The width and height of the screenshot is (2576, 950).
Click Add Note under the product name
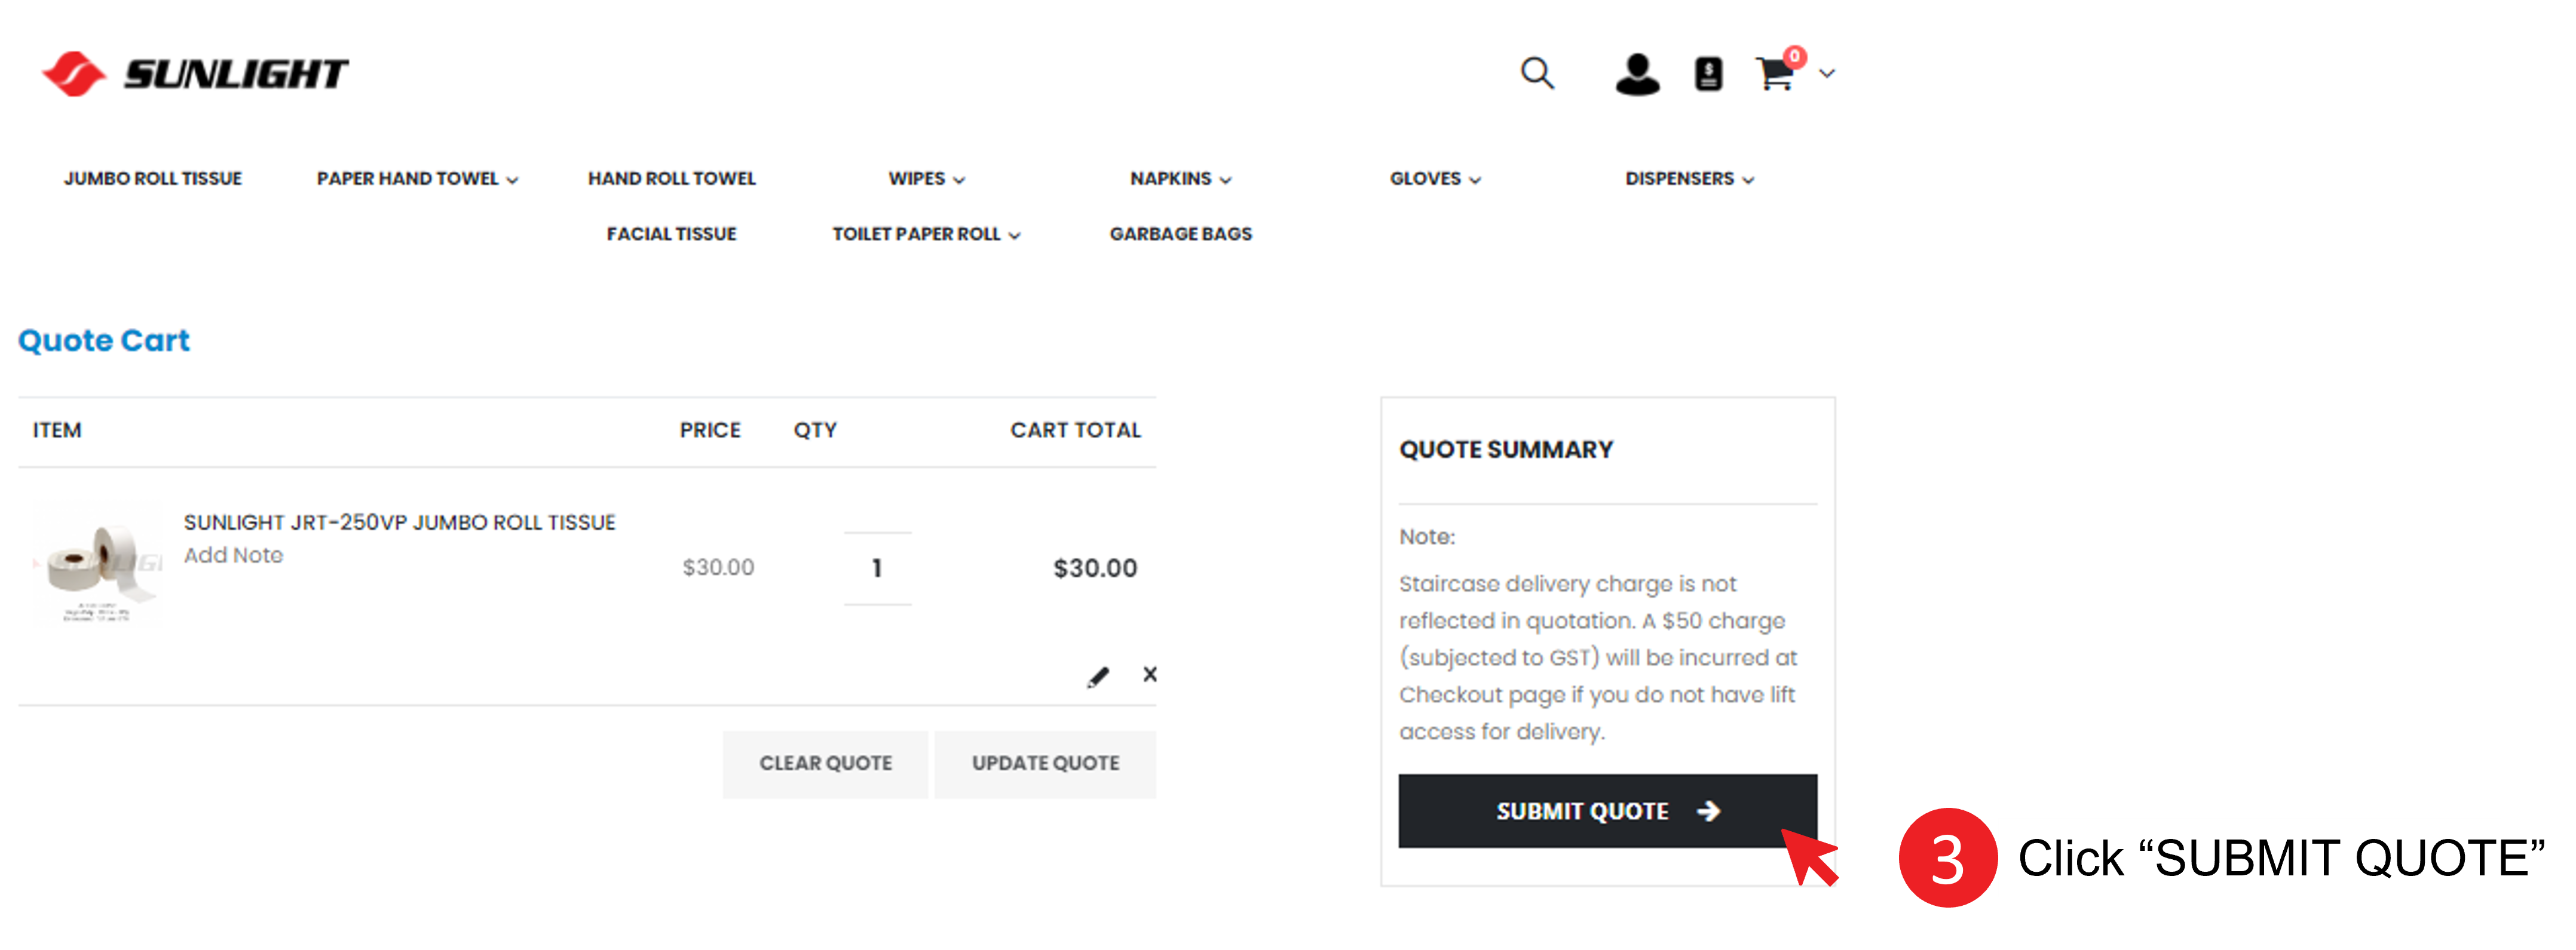(233, 555)
